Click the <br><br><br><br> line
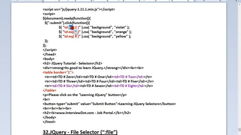This screenshot has width=241, height=135. pos(57,108)
